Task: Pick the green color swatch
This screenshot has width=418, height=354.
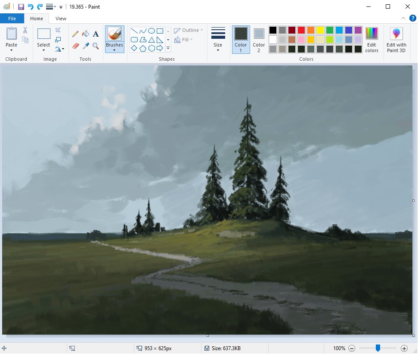Action: tap(330, 30)
